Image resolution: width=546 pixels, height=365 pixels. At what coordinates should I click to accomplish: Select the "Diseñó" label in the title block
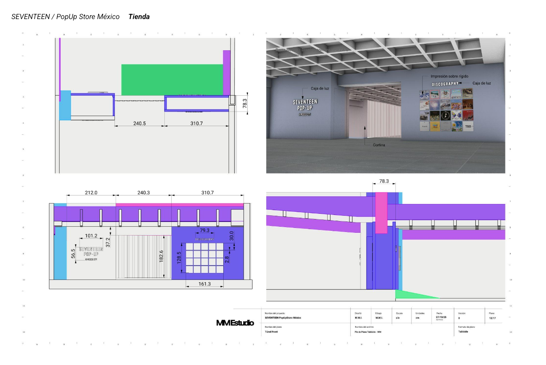[x=358, y=313]
